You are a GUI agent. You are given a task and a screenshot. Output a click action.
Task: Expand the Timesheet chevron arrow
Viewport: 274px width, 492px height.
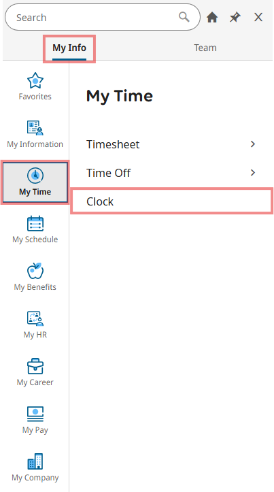click(x=253, y=144)
